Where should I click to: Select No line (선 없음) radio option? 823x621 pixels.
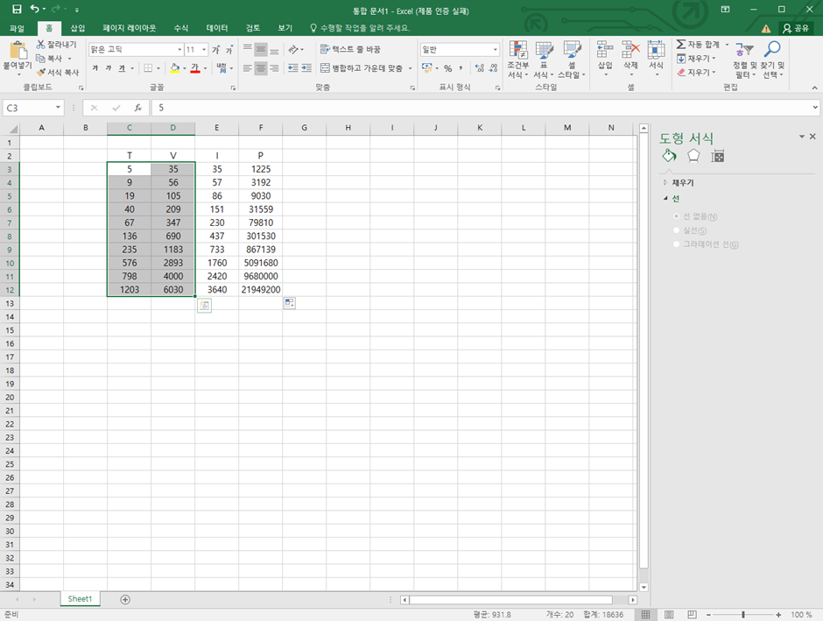point(676,216)
